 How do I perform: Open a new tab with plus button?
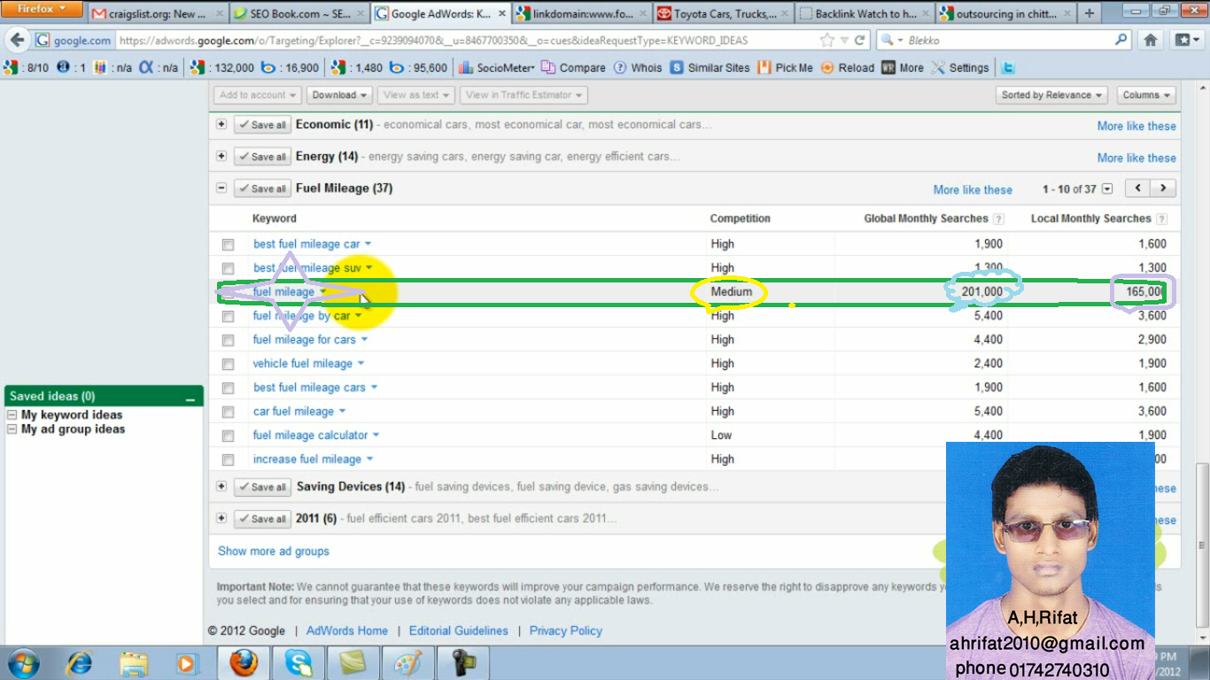coord(1089,14)
